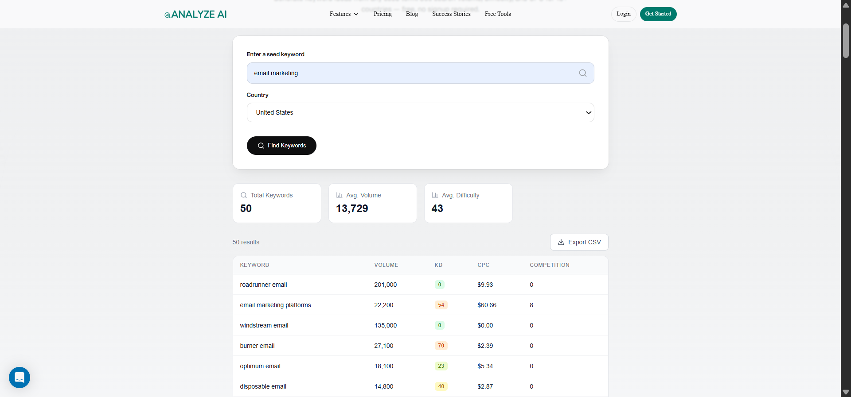851x397 pixels.
Task: Click the KD badge 40
Action: pyautogui.click(x=441, y=386)
